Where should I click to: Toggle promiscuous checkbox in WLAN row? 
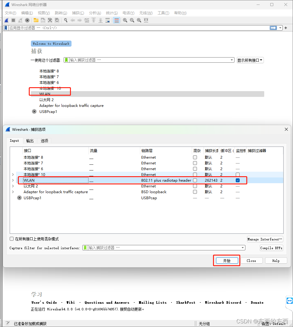(x=195, y=180)
